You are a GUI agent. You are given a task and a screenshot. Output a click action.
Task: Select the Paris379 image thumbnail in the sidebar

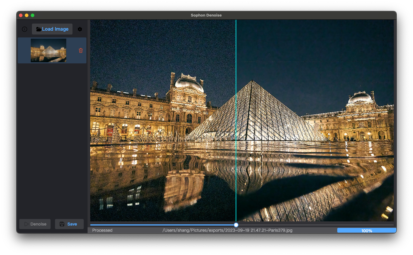pyautogui.click(x=48, y=50)
